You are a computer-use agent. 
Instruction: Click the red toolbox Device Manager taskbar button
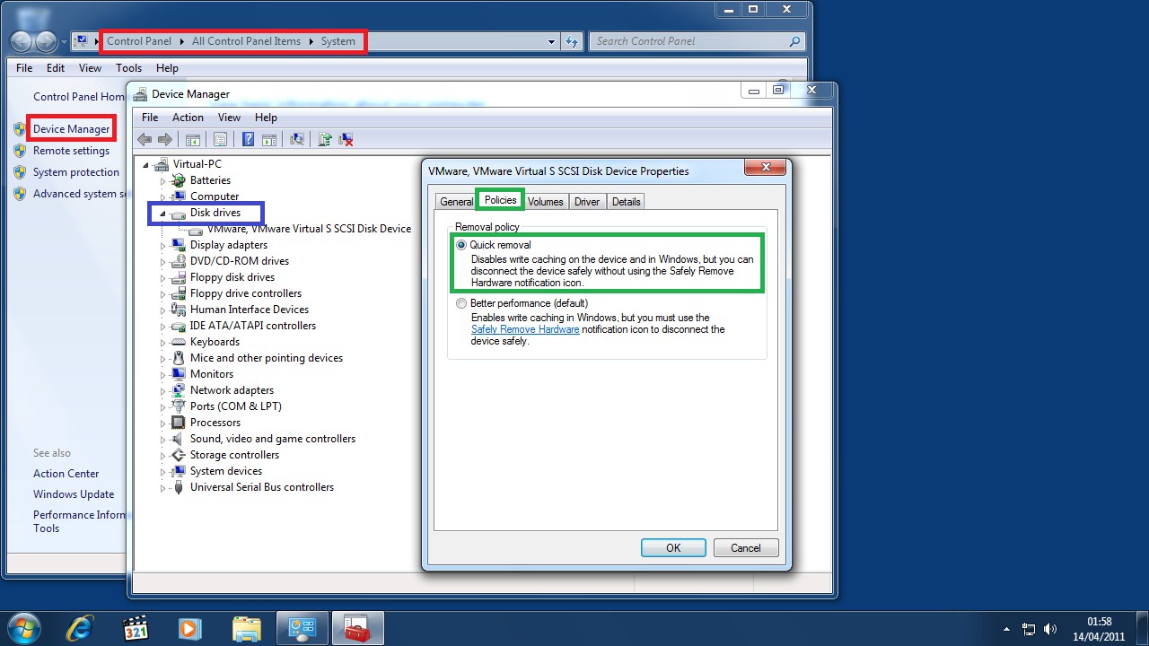pos(357,628)
